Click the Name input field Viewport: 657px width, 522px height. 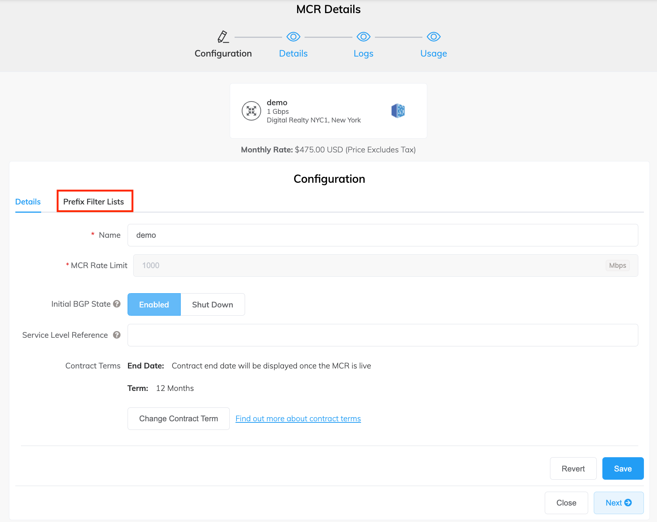point(383,235)
